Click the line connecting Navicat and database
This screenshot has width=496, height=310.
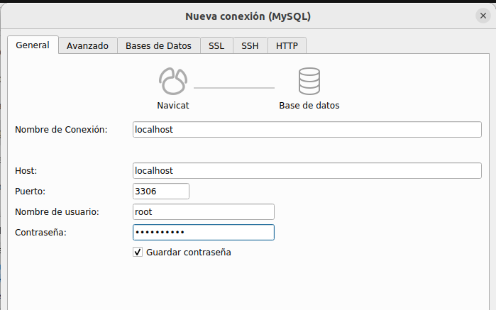point(234,87)
